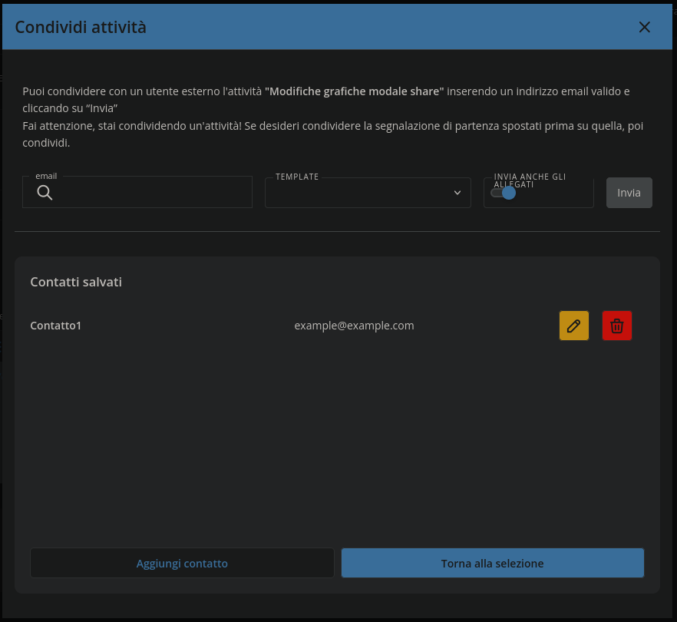
Task: Toggle the Invia anche gli allegati switch
Action: [503, 194]
